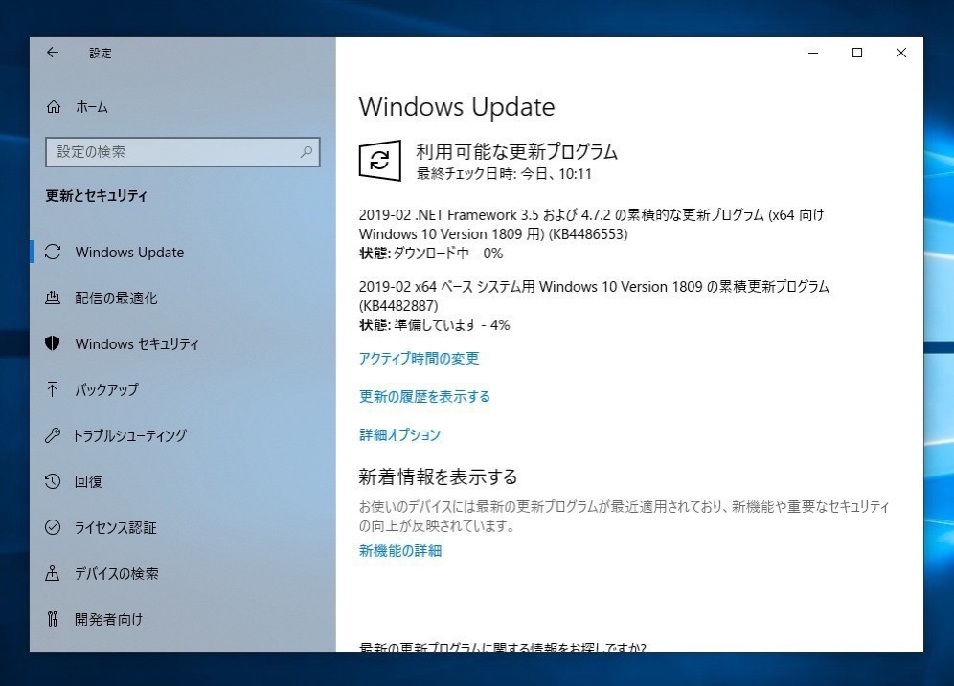954x686 pixels.
Task: Click the KB4486553 .NET Framework update text
Action: click(591, 224)
